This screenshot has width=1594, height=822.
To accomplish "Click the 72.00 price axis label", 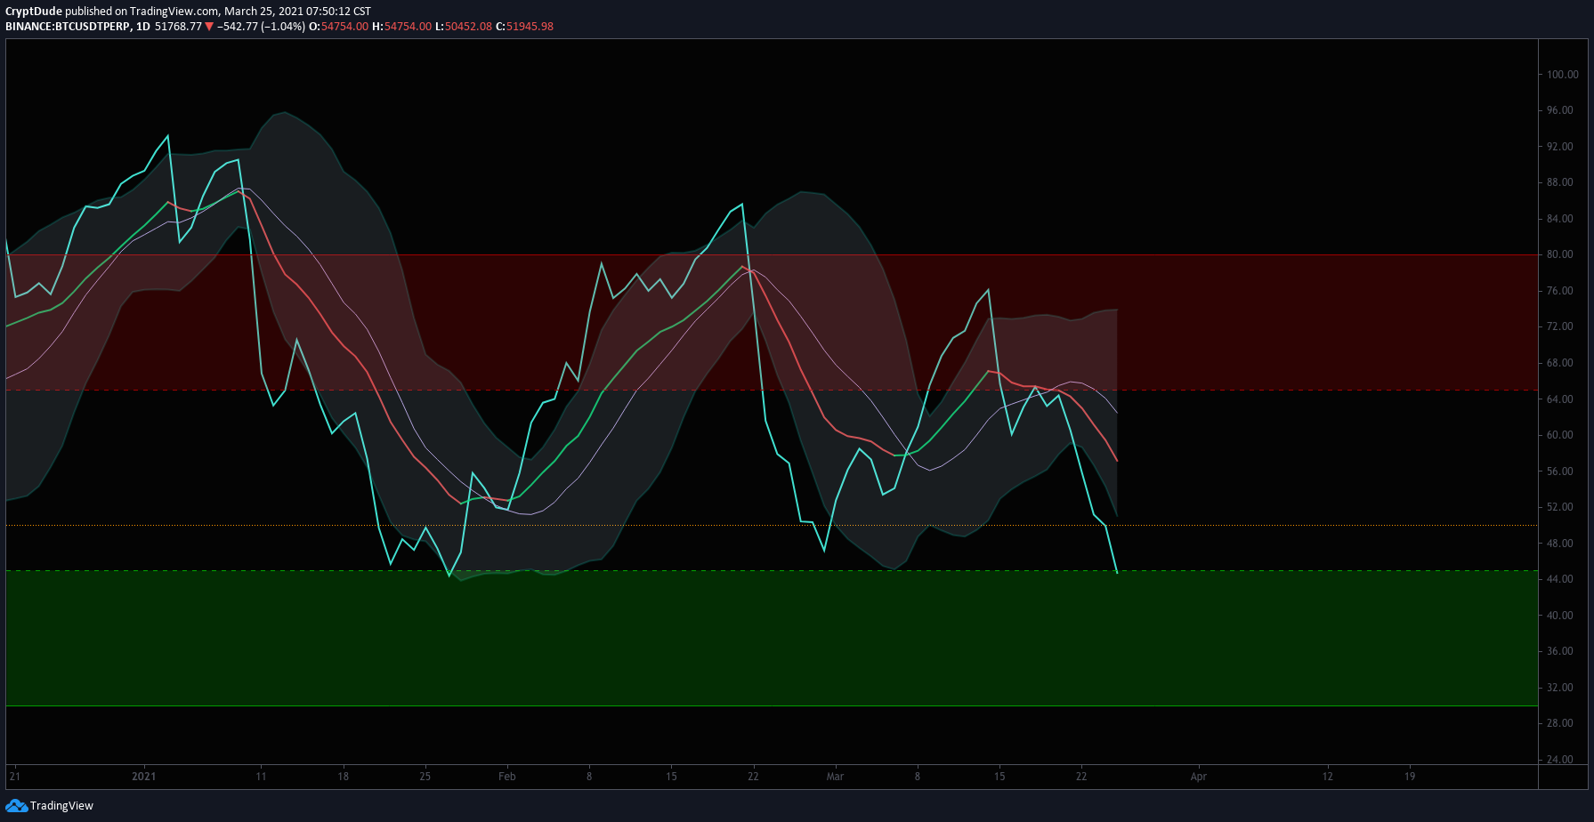I will [x=1560, y=326].
